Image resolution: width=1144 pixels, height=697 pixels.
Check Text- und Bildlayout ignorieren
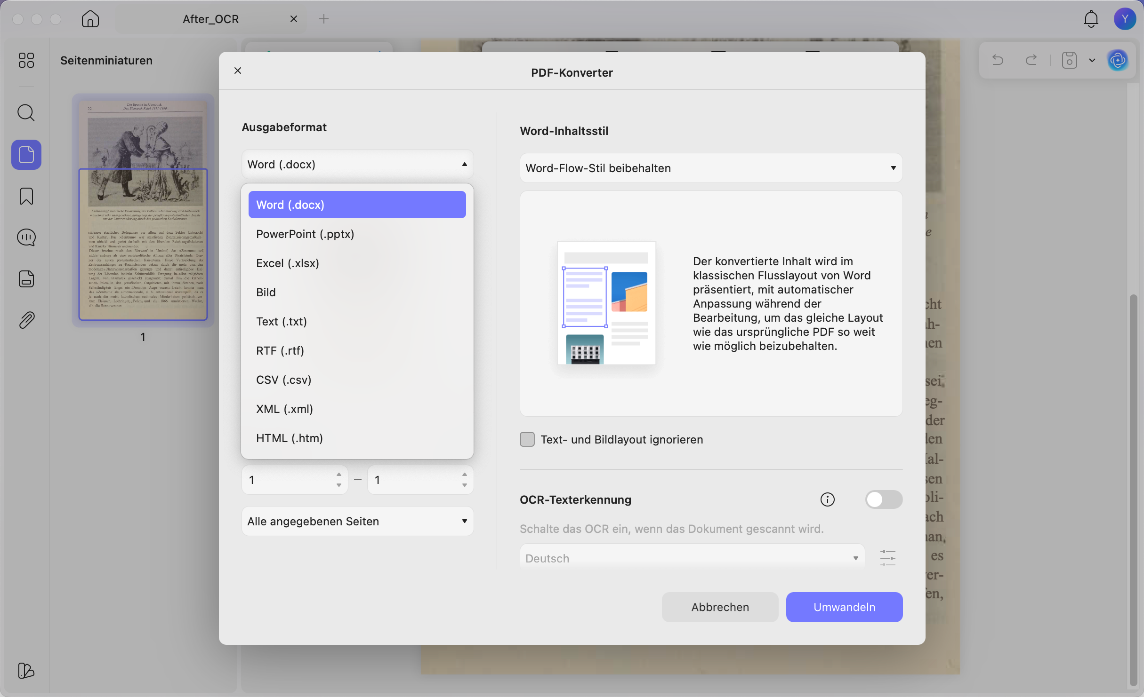527,439
